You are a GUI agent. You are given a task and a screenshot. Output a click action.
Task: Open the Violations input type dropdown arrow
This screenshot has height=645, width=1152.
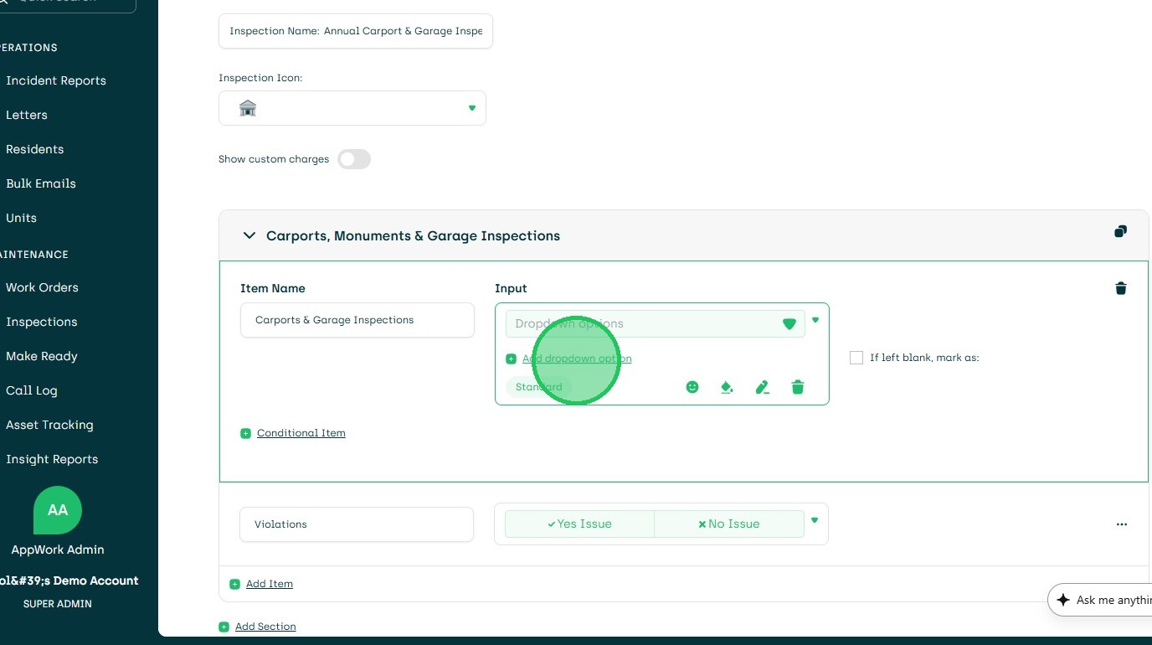(x=815, y=520)
